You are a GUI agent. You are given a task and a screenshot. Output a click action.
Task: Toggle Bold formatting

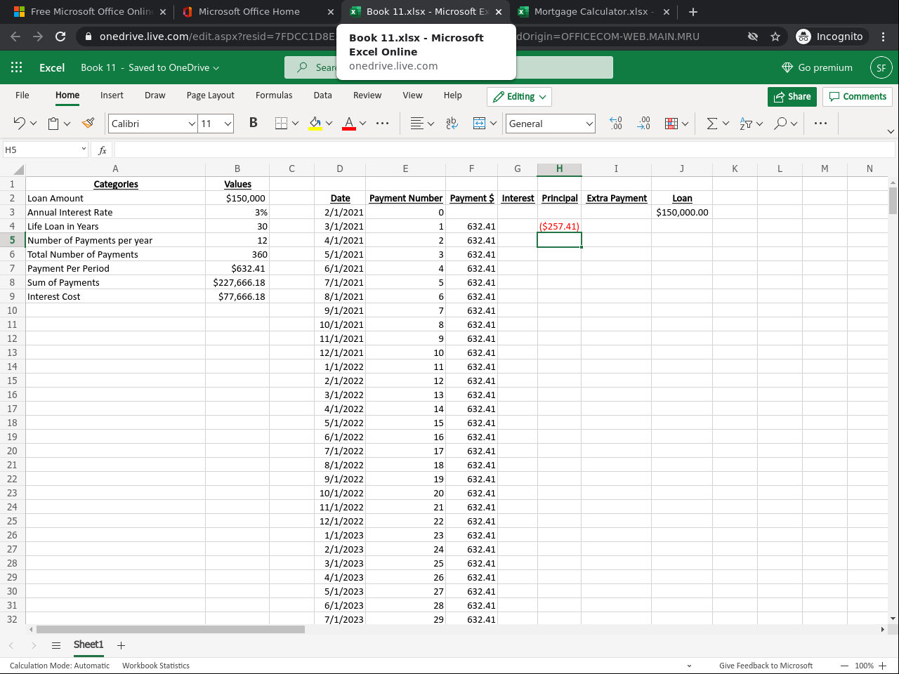point(253,124)
